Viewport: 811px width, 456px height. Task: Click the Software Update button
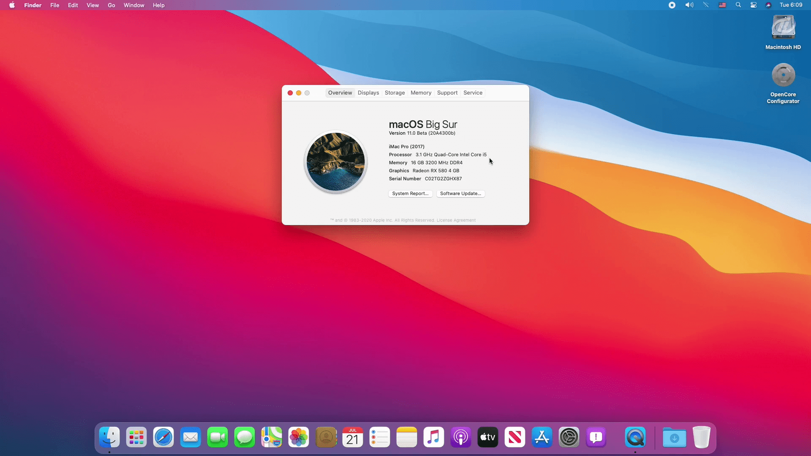tap(460, 194)
